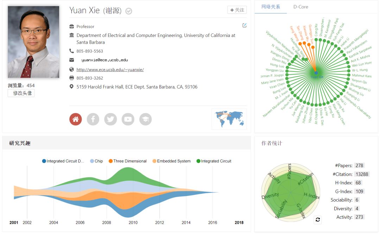Viewport: 380px width, 234px height.
Task: Click the edit profile pencil icon
Action: [x=245, y=25]
